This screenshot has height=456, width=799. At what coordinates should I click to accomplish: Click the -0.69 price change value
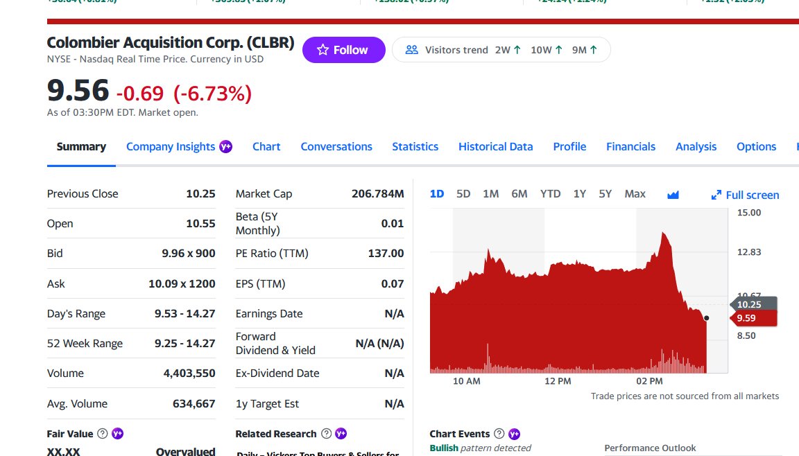click(140, 94)
